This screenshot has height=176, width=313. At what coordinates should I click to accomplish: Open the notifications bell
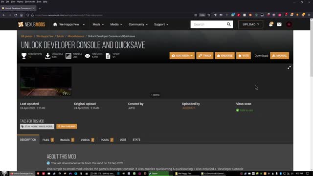tap(270, 24)
